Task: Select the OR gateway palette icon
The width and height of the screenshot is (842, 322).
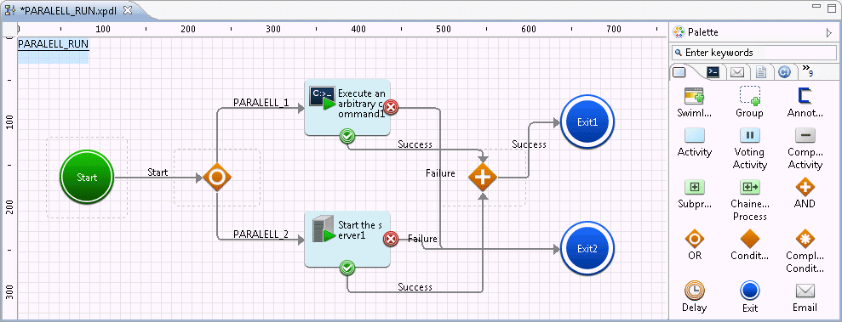Action: click(695, 239)
